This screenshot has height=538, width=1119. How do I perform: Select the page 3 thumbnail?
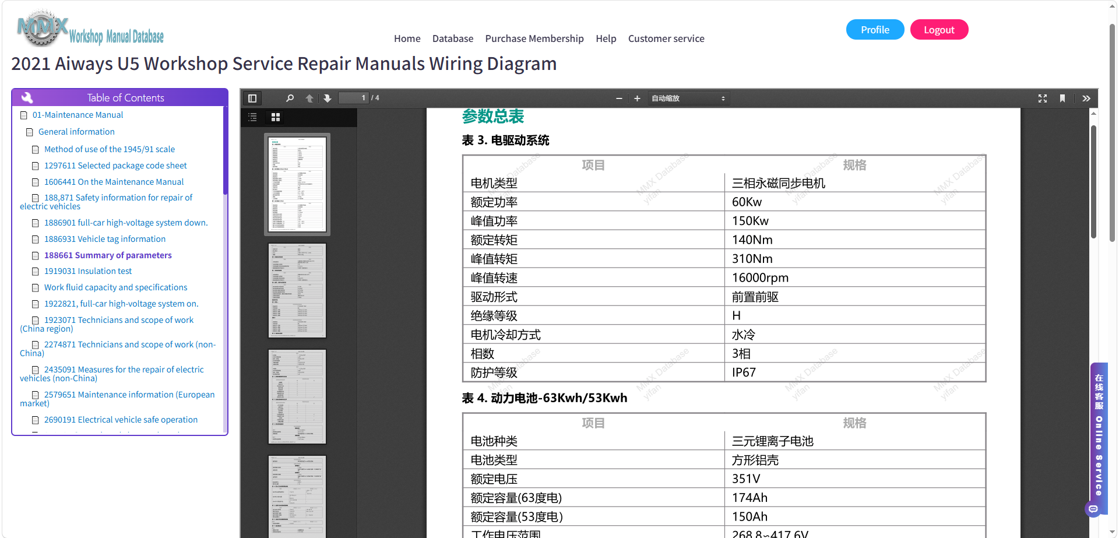tap(297, 396)
